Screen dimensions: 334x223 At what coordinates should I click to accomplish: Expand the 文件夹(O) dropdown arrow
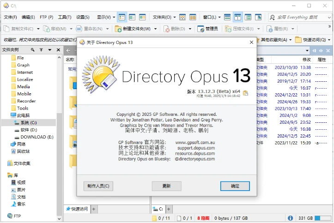coord(175,17)
